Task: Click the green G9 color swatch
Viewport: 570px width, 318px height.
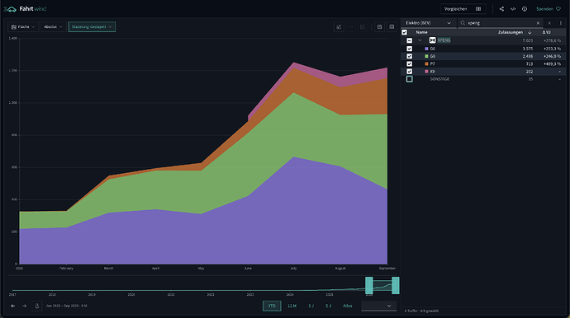Action: tap(426, 56)
